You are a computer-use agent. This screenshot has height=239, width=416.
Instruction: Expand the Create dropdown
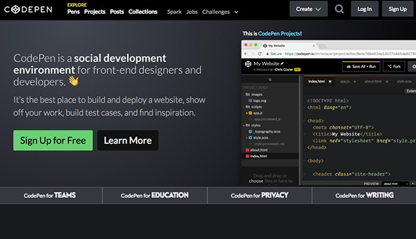pyautogui.click(x=308, y=9)
